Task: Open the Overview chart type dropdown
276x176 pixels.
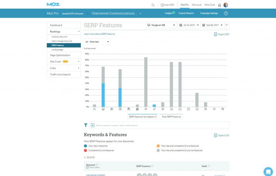Action: [x=97, y=42]
